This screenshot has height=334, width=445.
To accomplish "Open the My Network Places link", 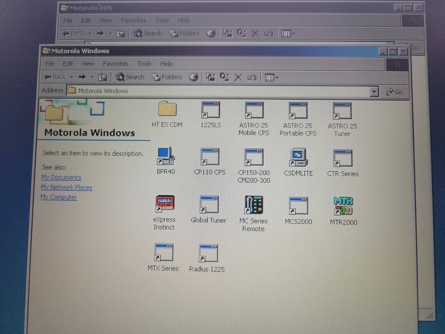I will point(66,187).
